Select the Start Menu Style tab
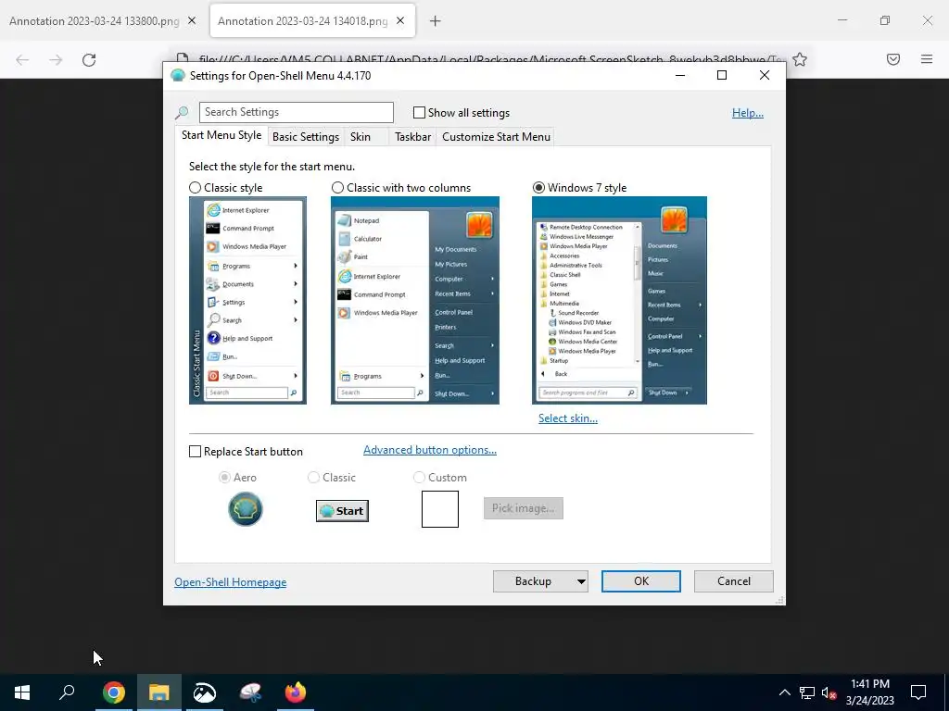Viewport: 949px width, 711px height. point(221,135)
